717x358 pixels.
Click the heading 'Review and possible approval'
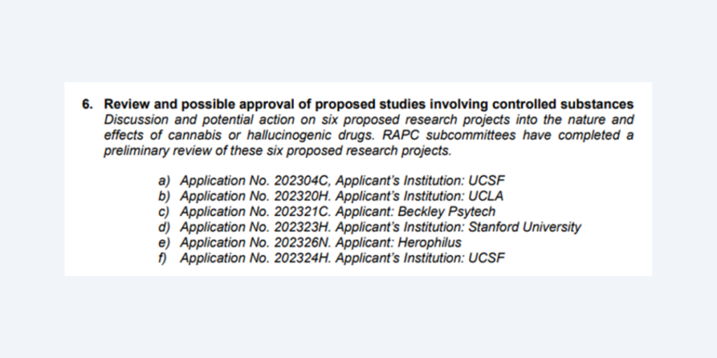[368, 105]
